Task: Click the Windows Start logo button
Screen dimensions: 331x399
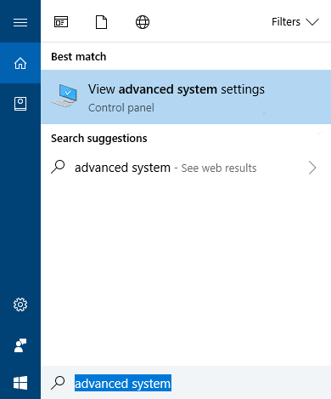Action: (20, 383)
